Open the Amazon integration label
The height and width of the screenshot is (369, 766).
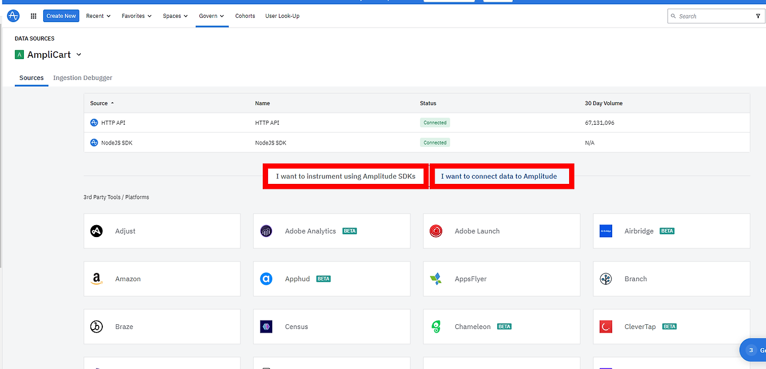[128, 279]
